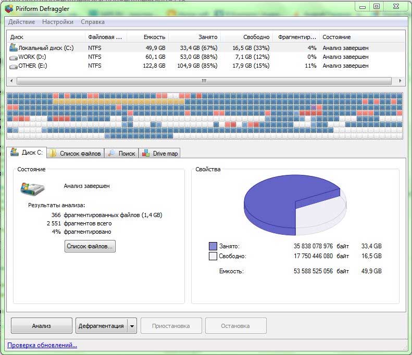This screenshot has height=355, width=412.
Task: Open the Настройки menu
Action: tap(57, 22)
